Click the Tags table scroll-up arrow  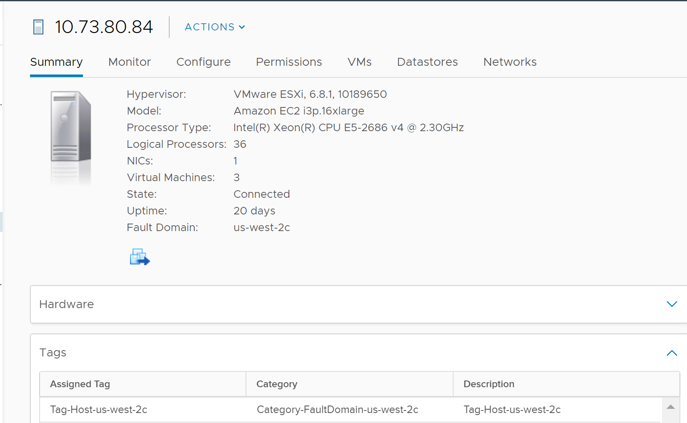coord(670,407)
